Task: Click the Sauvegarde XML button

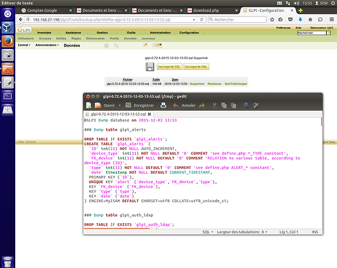Action: coord(196,67)
